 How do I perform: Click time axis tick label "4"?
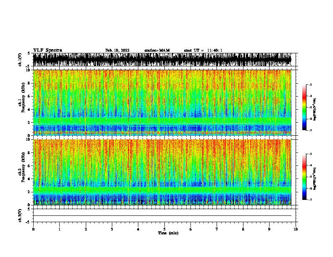tap(138, 229)
